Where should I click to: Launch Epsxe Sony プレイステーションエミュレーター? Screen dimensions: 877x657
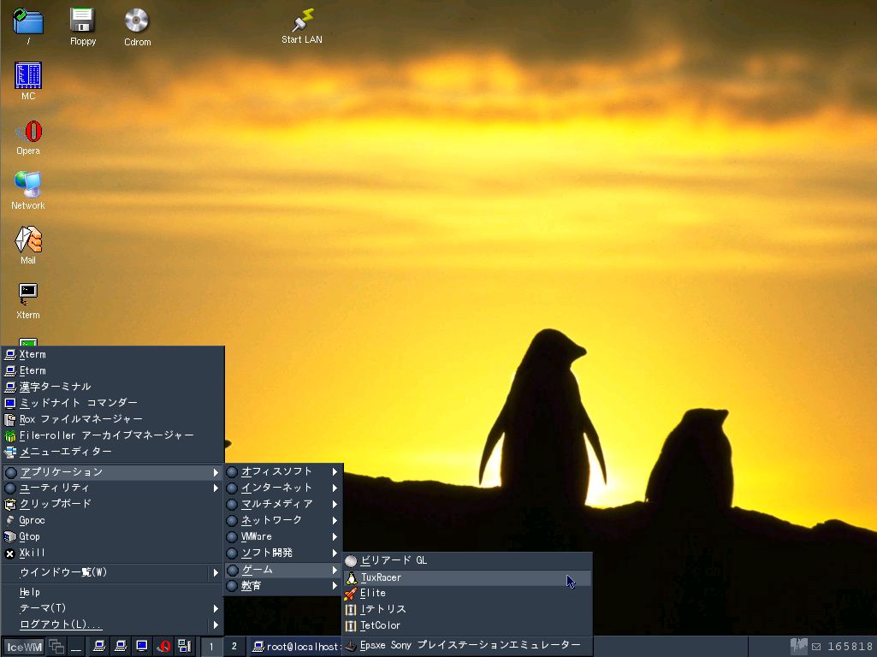(x=467, y=646)
